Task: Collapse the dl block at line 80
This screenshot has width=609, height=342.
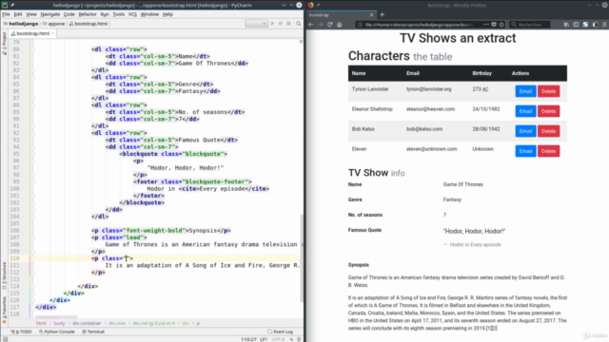Action: click(33, 49)
